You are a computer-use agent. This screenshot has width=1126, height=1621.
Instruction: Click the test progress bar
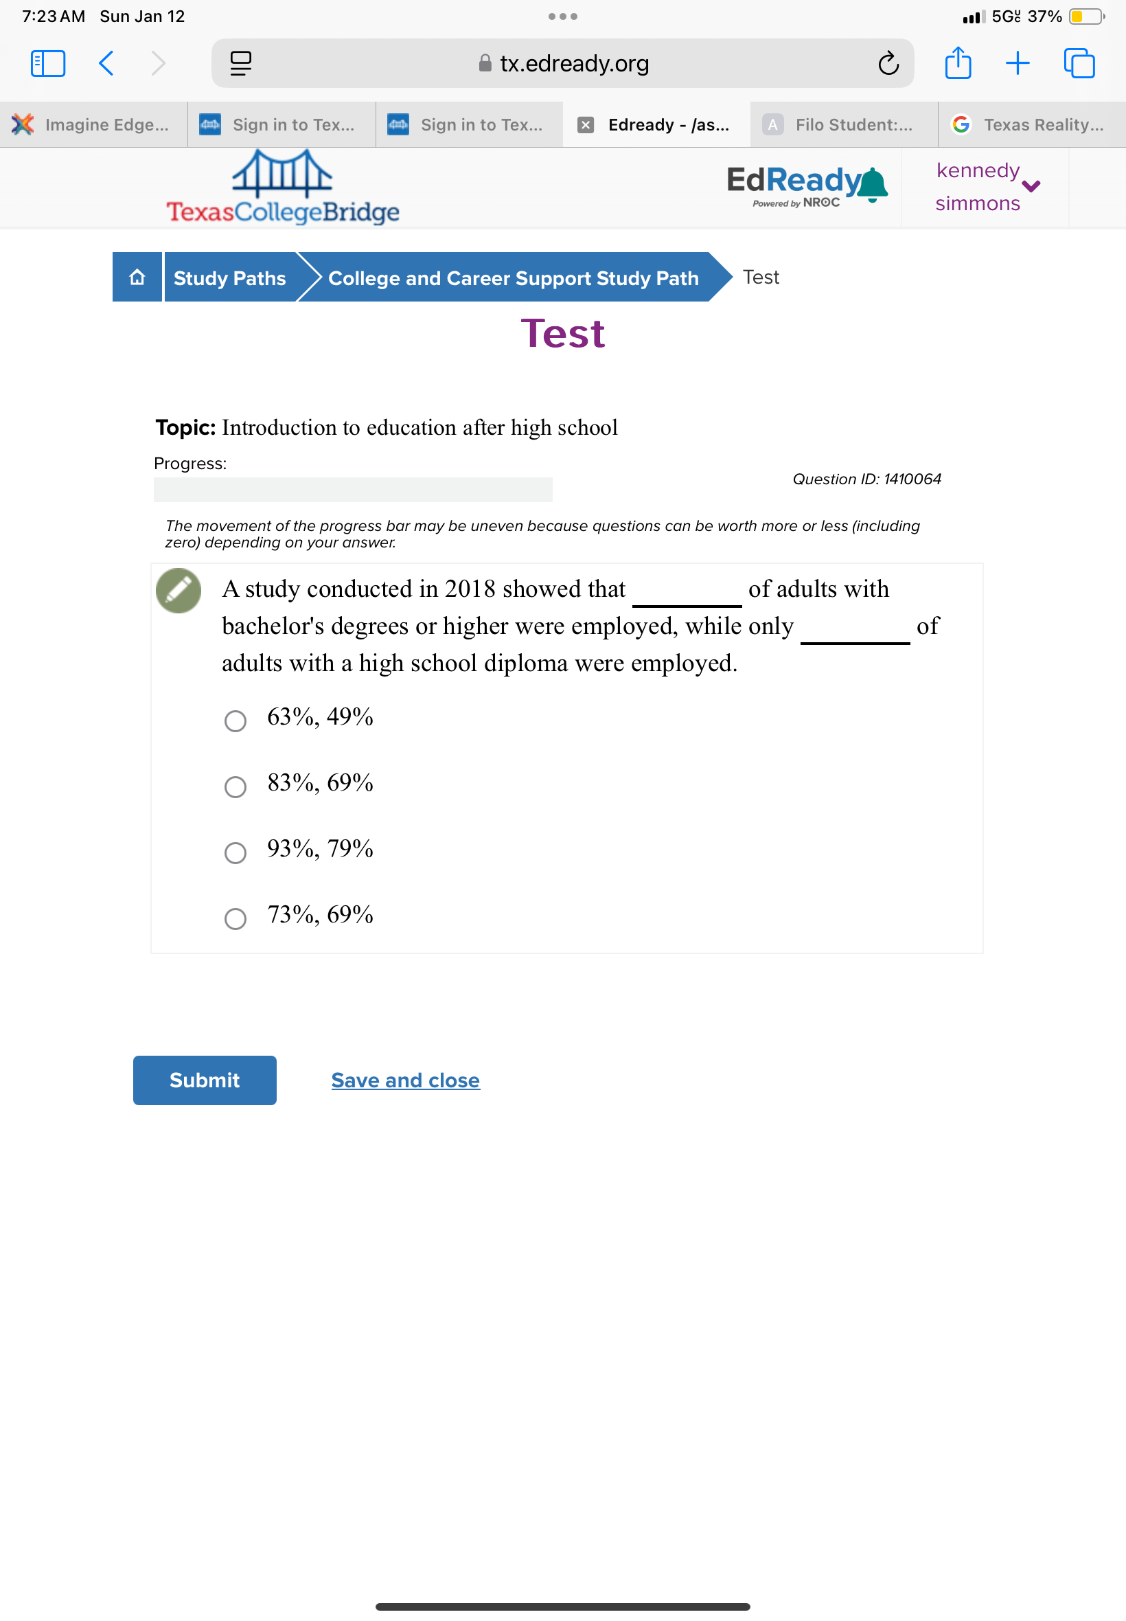click(x=353, y=489)
